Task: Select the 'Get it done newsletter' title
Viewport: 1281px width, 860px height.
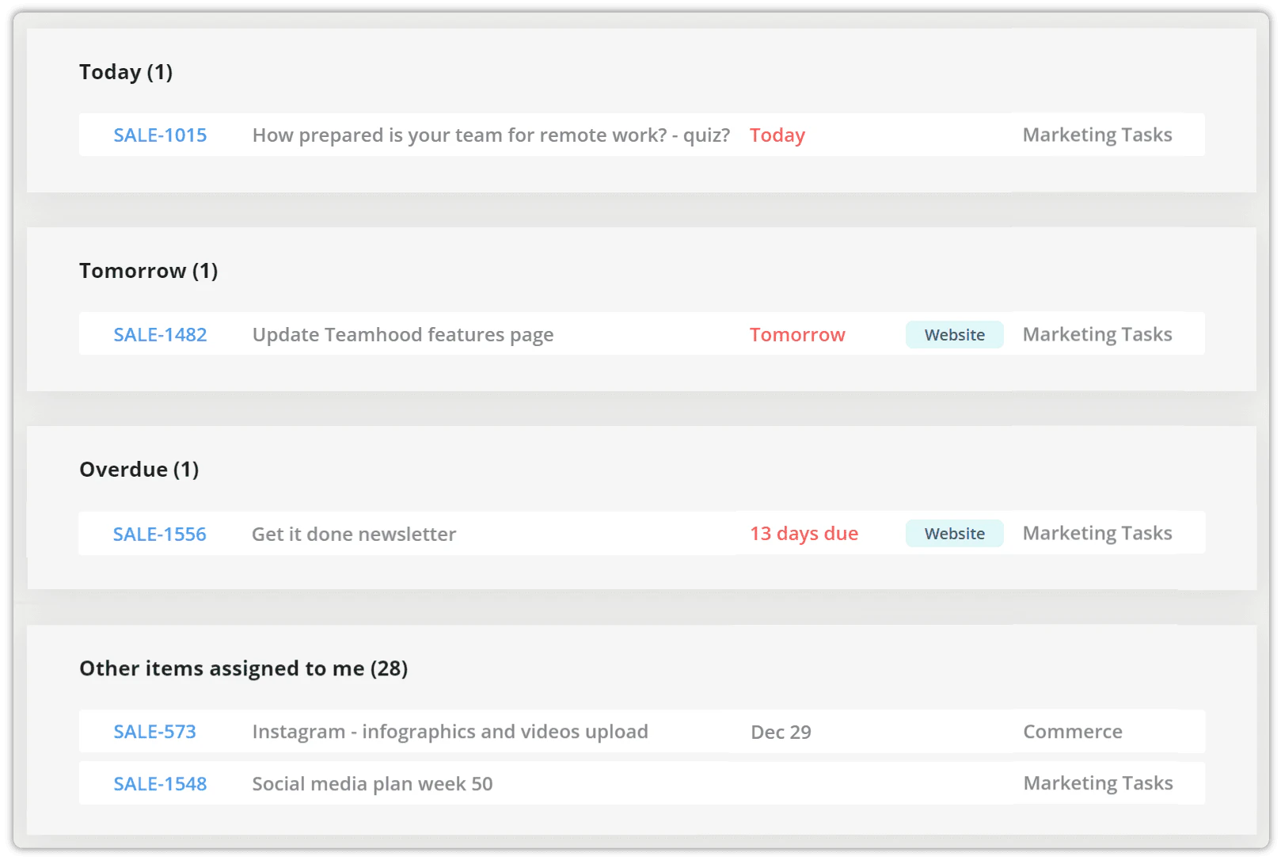Action: (353, 535)
